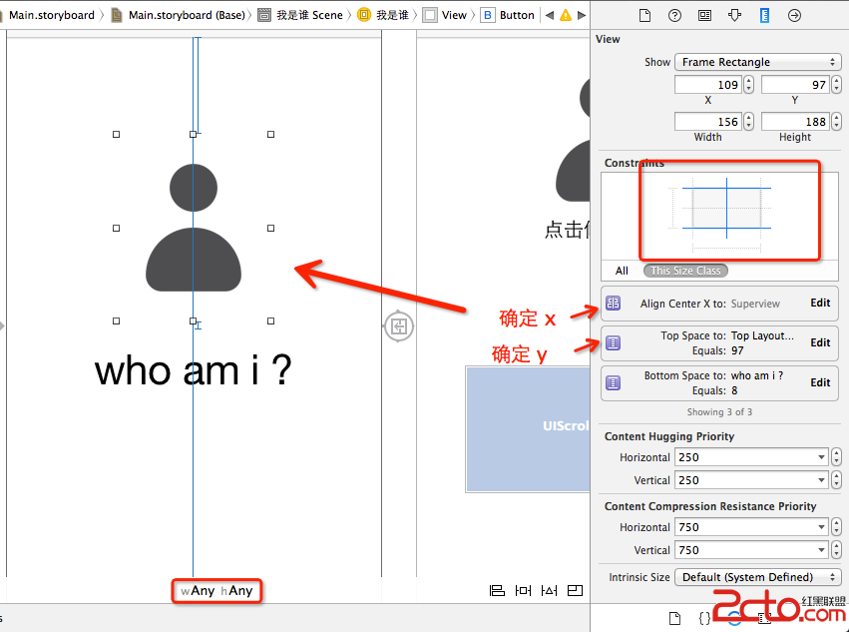Click the yellow warning issue icon

[566, 15]
